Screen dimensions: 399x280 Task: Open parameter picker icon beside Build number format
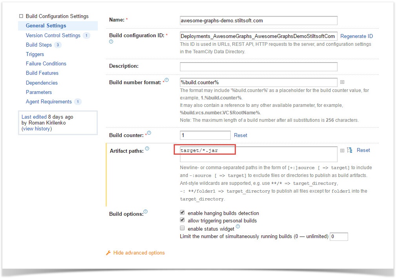[342, 82]
